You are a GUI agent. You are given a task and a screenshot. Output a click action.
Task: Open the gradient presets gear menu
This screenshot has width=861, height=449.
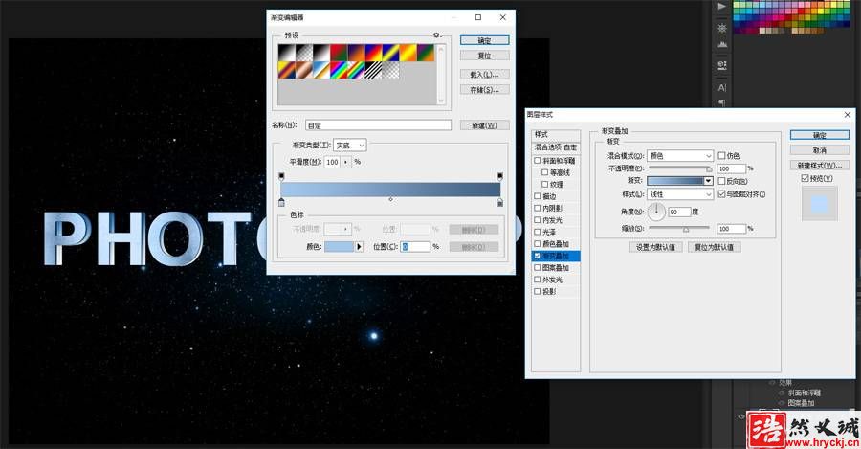point(436,35)
